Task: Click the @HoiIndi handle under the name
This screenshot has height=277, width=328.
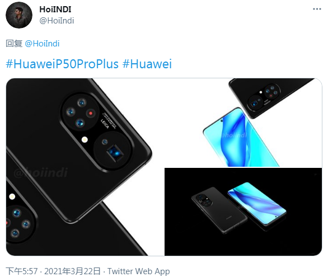Action: coord(57,21)
